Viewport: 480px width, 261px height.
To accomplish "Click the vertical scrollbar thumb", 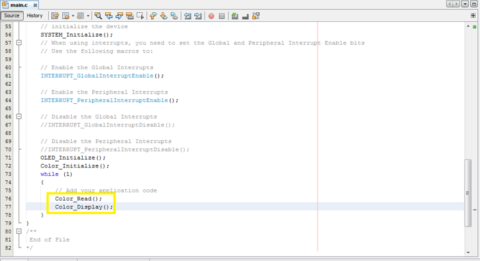I will pos(468,192).
